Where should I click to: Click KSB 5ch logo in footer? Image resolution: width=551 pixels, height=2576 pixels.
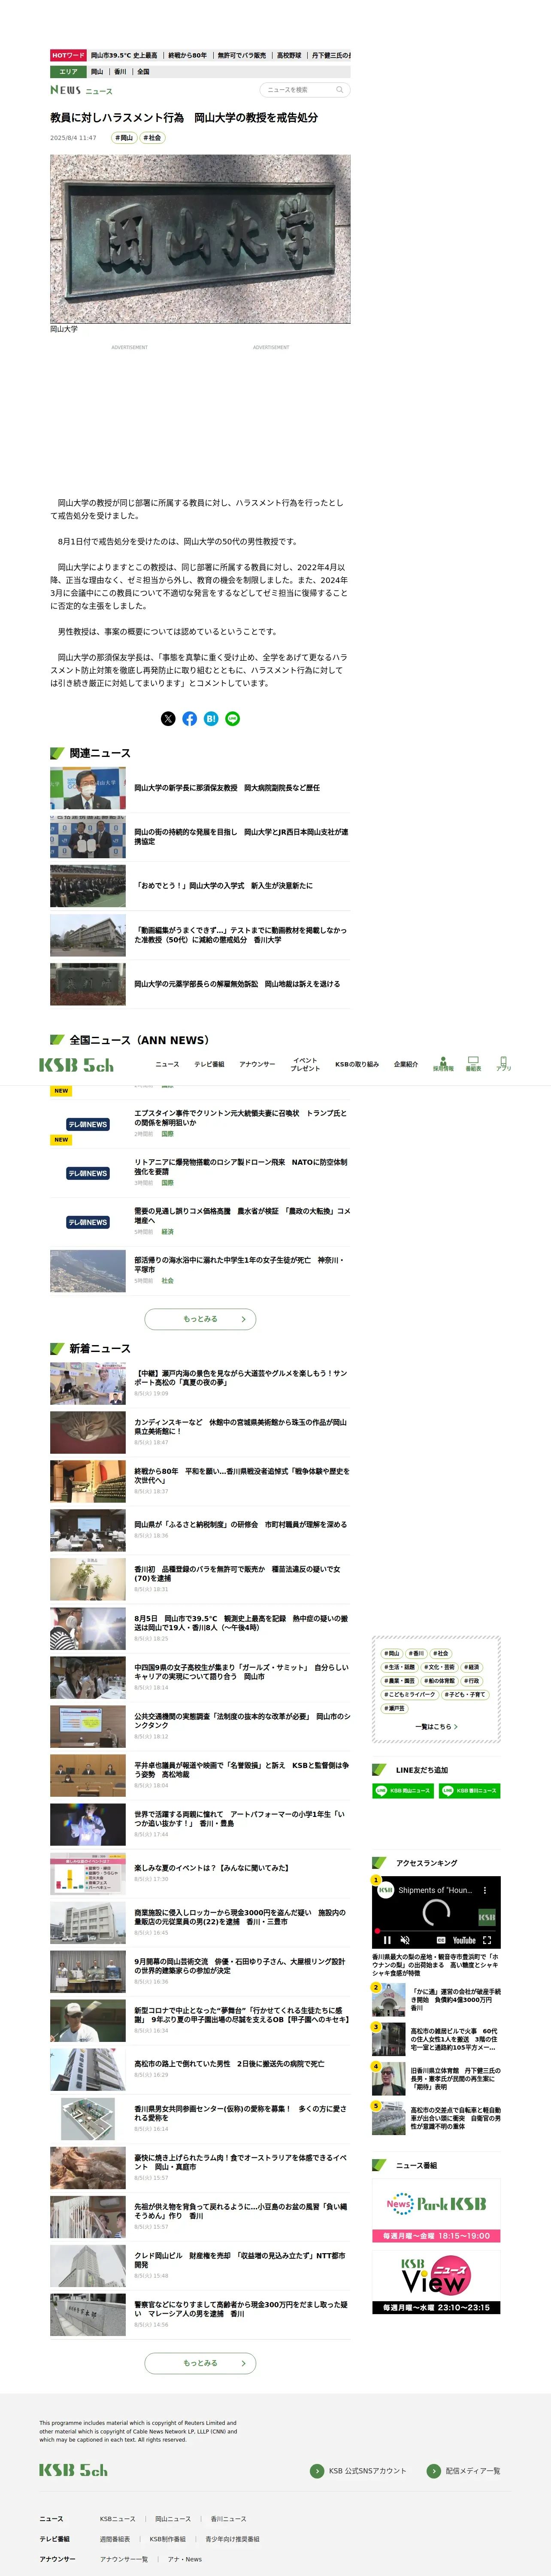click(x=73, y=2469)
